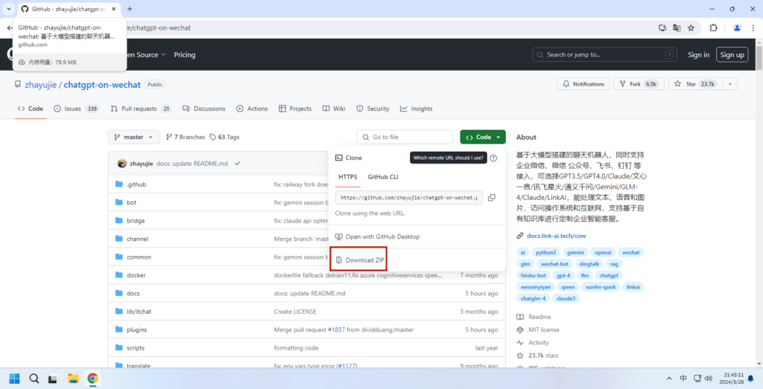Go to the Discussions tab
This screenshot has height=389, width=763.
(204, 109)
